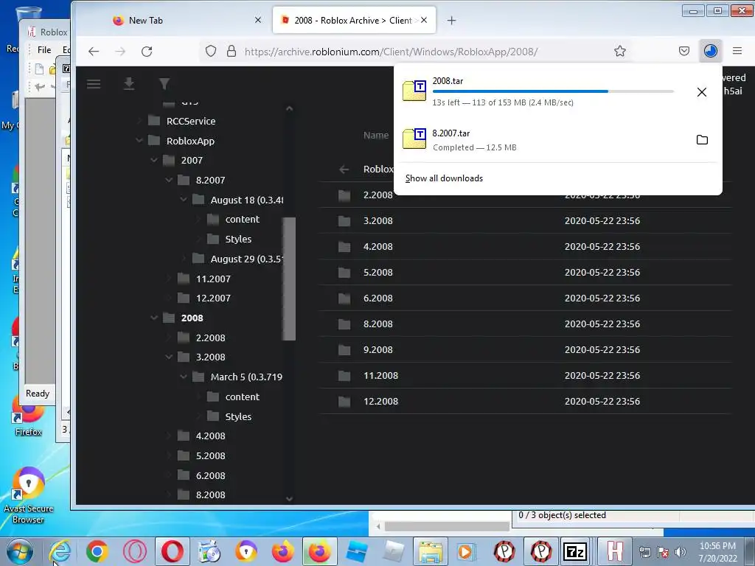The height and width of the screenshot is (566, 755).
Task: Select 11.2007 in the tree
Action: [213, 279]
